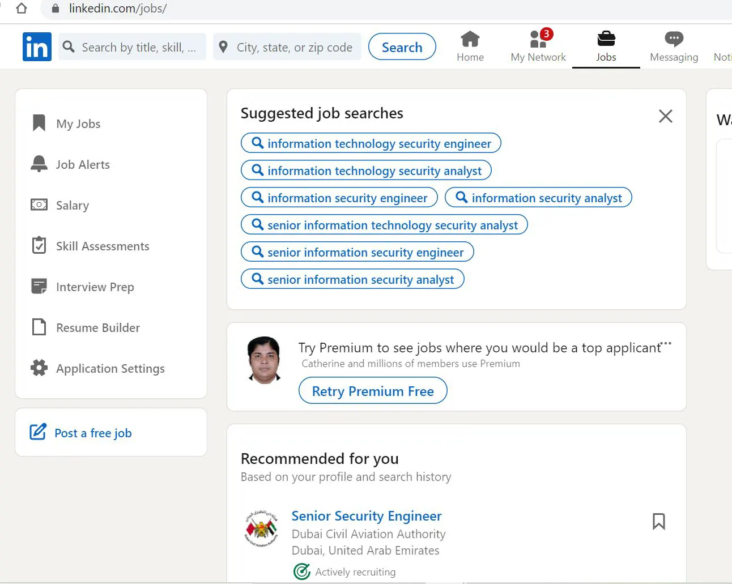Click Post a free job link
This screenshot has width=732, height=584.
tap(93, 433)
